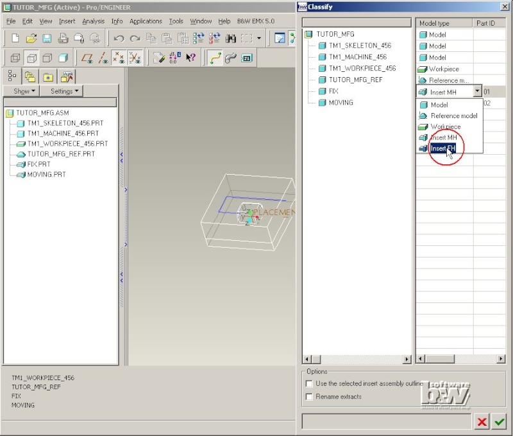This screenshot has width=513, height=436.
Task: Select FIX in the Classify tree
Action: [333, 91]
